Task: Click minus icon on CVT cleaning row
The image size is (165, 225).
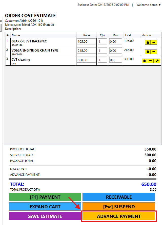Action: (x=151, y=61)
